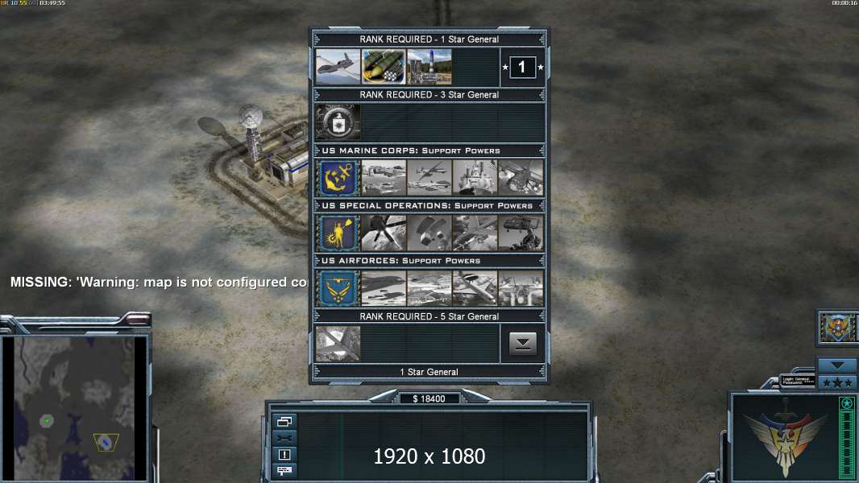The width and height of the screenshot is (859, 483).
Task: Collapse the command bar using blue arrow
Action: point(837,365)
